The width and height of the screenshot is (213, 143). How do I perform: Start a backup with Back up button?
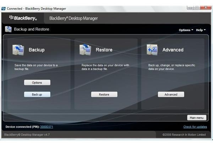(37, 94)
